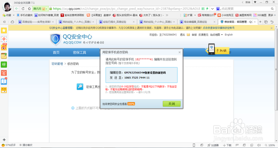This screenshot has height=148, width=278.
Task: Go to 首页 in the navigation bar
Action: [56, 52]
